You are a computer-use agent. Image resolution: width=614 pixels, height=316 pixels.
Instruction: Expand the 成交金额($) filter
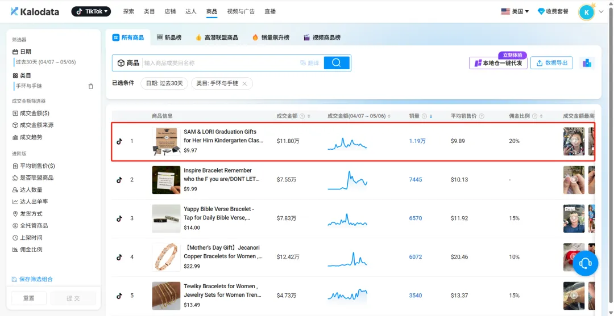click(x=31, y=113)
